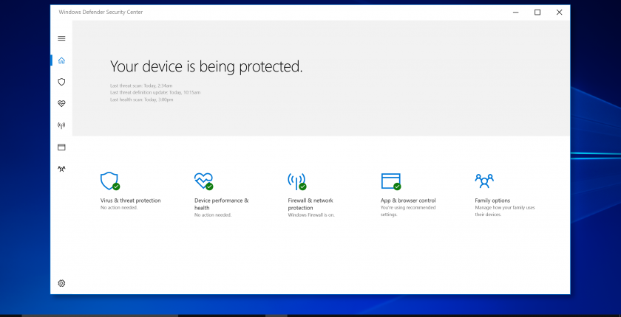
Task: Open App & browser control label
Action: 408,201
